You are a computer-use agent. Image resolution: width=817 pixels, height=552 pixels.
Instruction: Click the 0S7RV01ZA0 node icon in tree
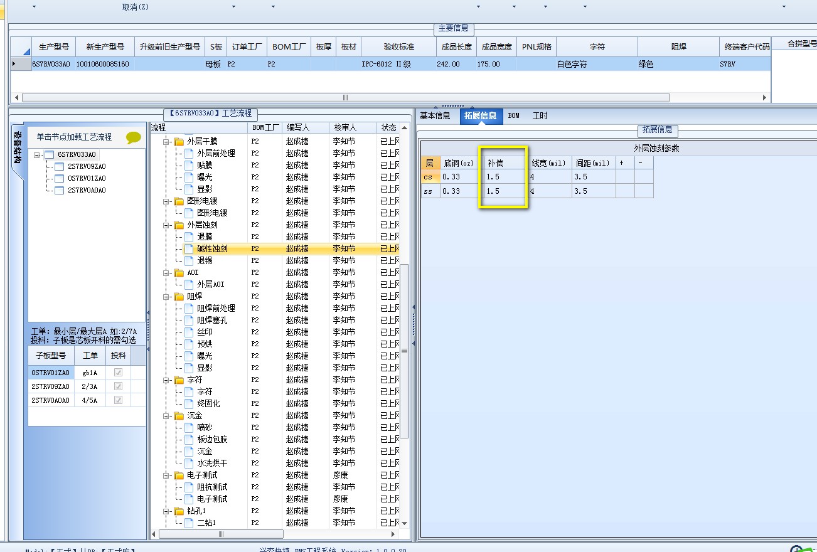pos(60,178)
